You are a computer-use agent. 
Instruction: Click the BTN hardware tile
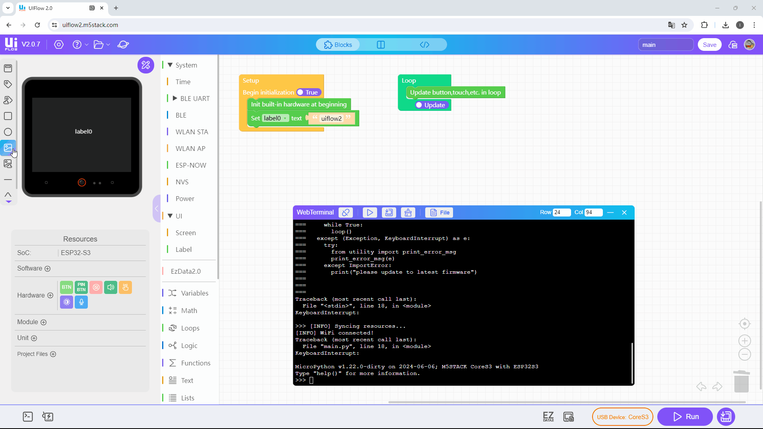point(66,287)
